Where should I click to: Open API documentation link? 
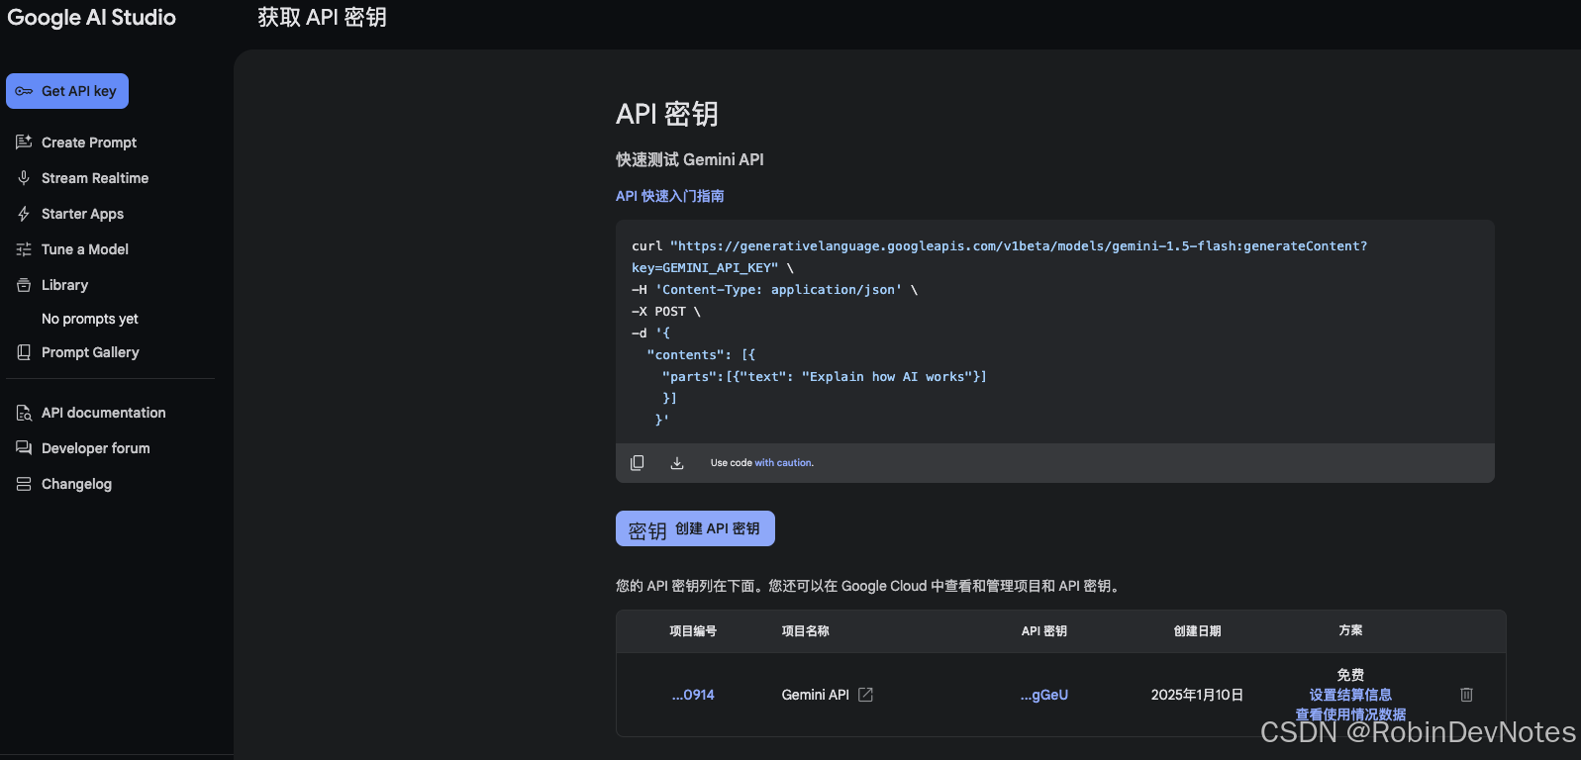(x=104, y=413)
